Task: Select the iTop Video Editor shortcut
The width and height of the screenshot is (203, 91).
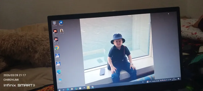Action: [x=55, y=32]
